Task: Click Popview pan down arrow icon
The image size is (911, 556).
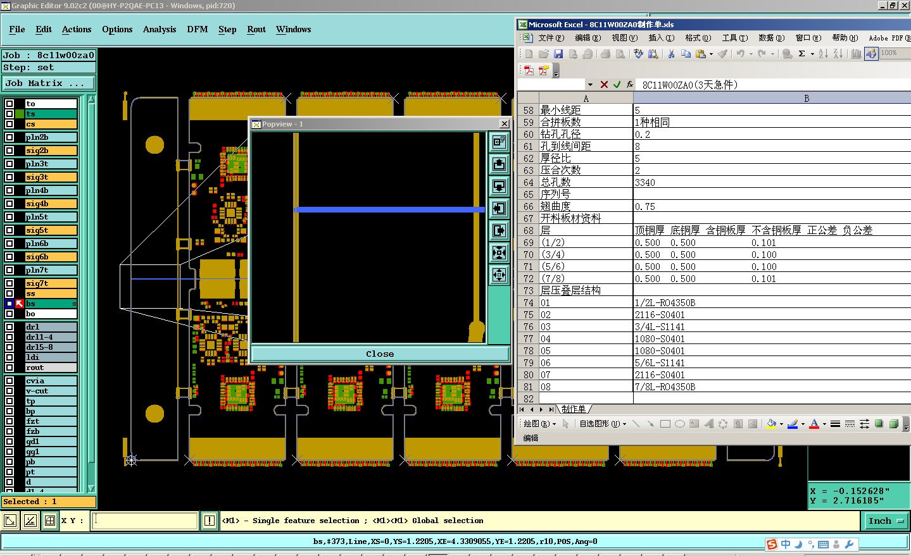Action: click(499, 187)
